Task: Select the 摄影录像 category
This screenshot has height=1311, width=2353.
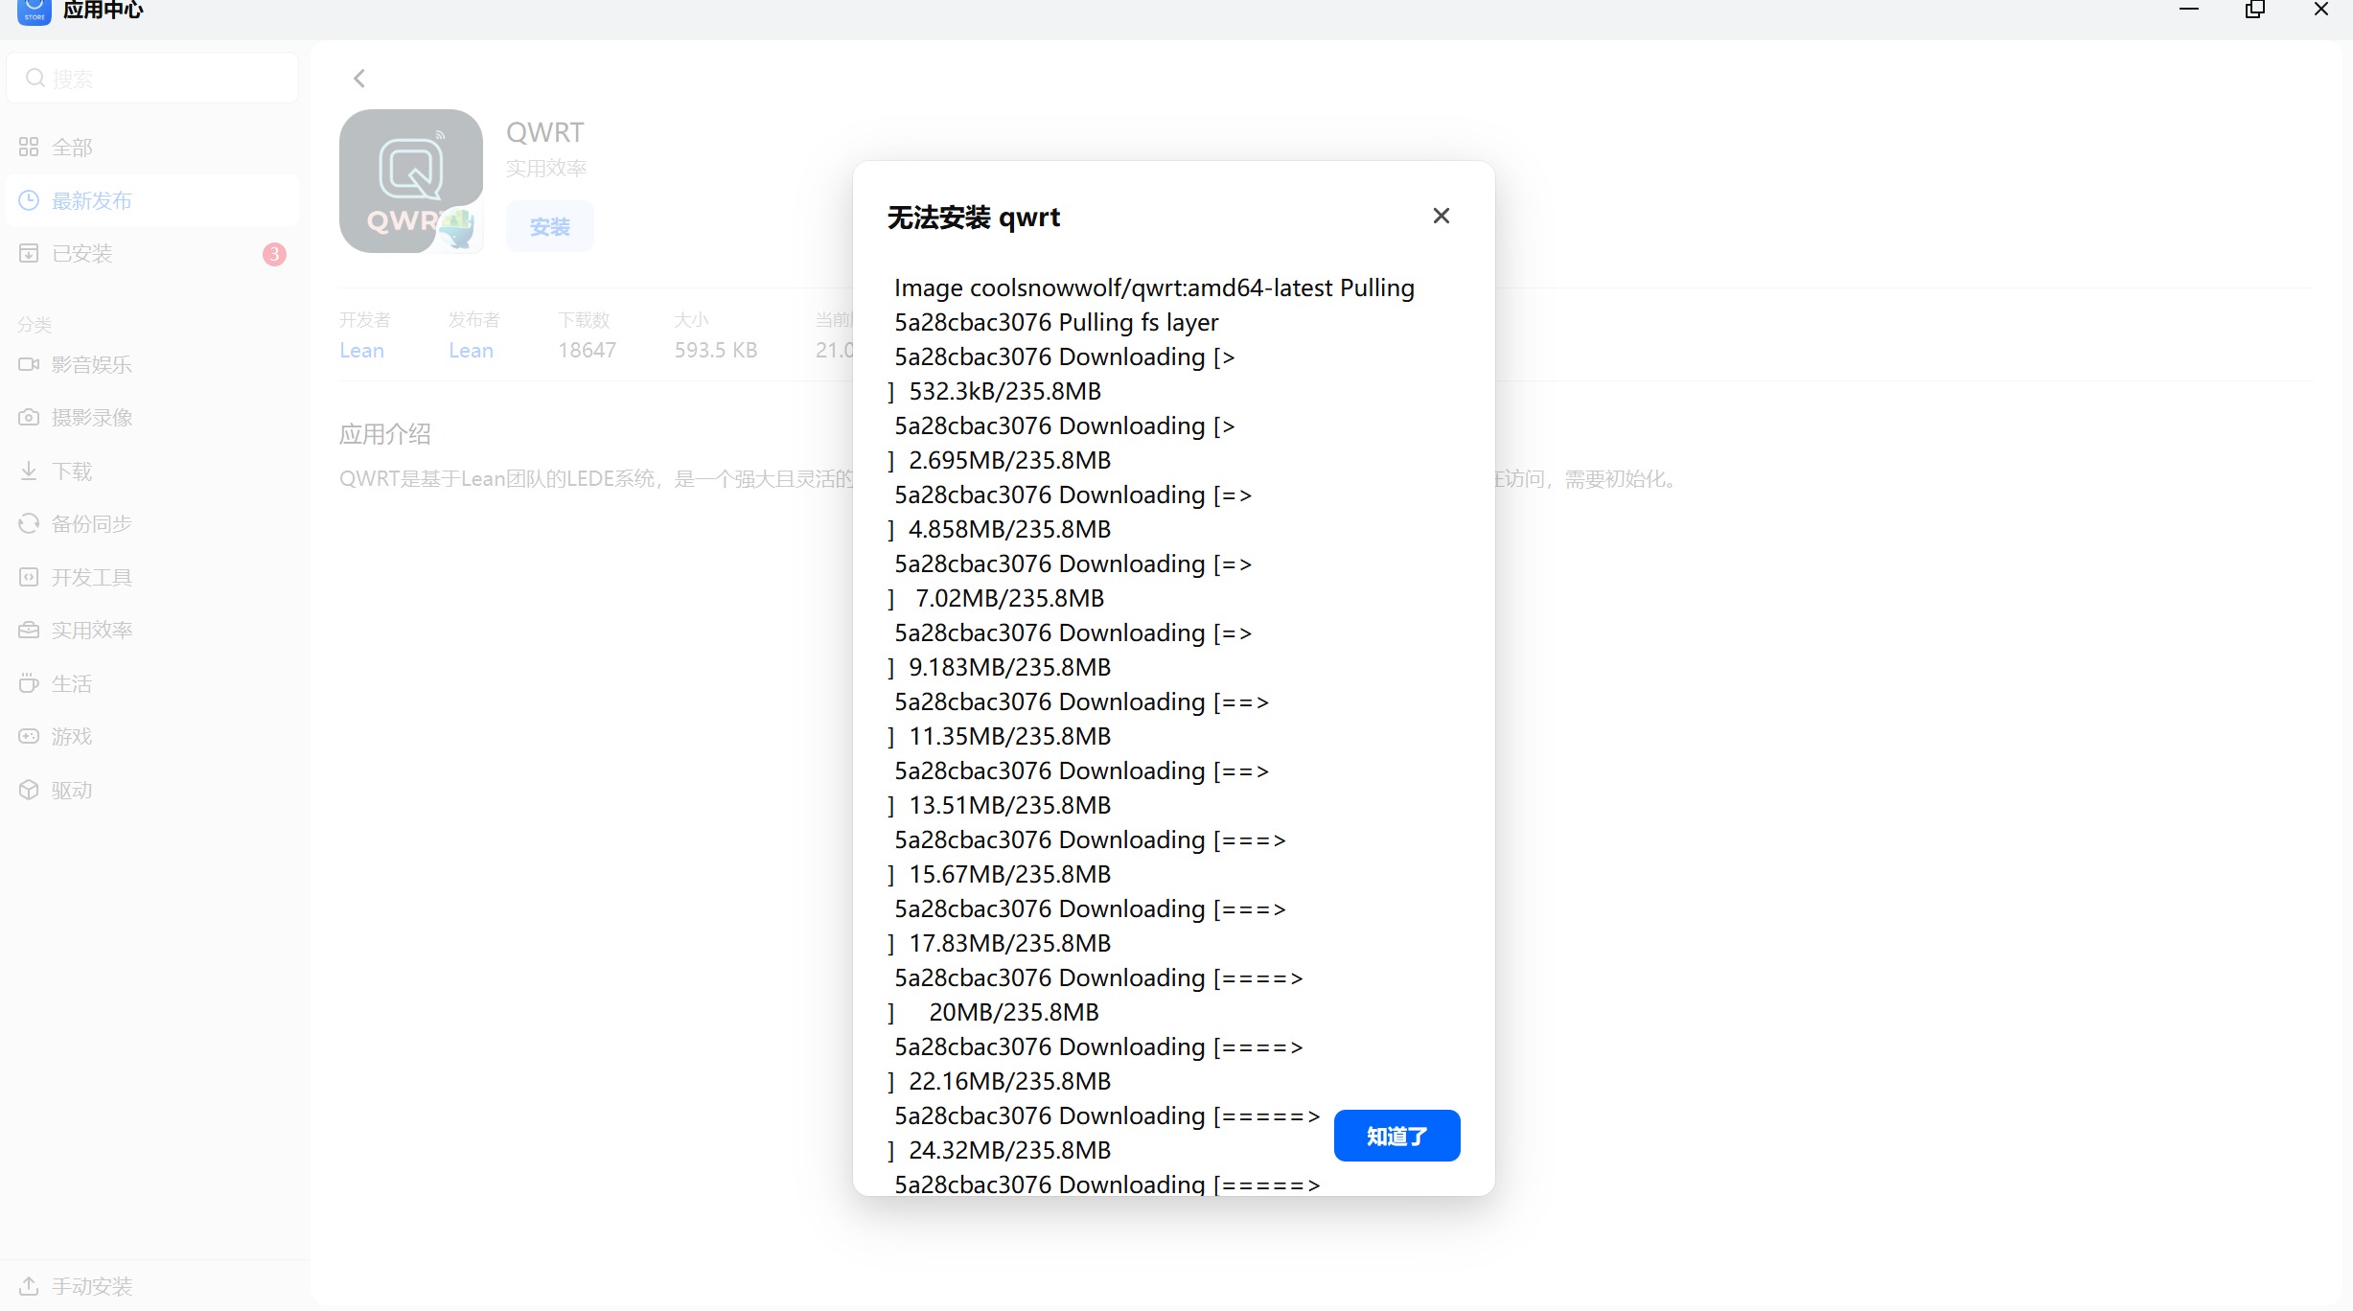Action: tap(93, 417)
